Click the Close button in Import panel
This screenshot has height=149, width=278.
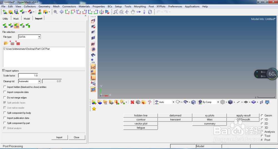pos(76,137)
